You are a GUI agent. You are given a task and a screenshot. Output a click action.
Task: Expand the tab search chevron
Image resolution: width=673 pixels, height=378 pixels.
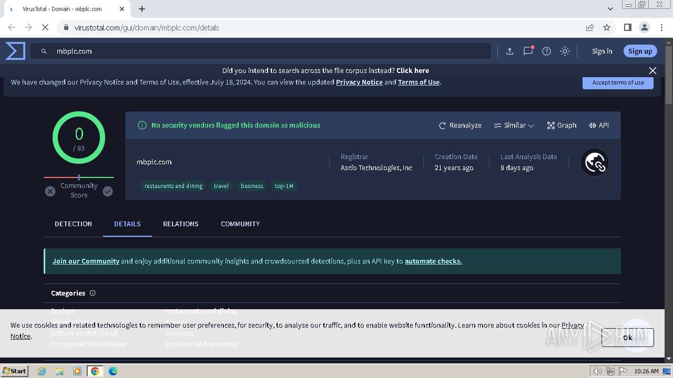coord(610,9)
